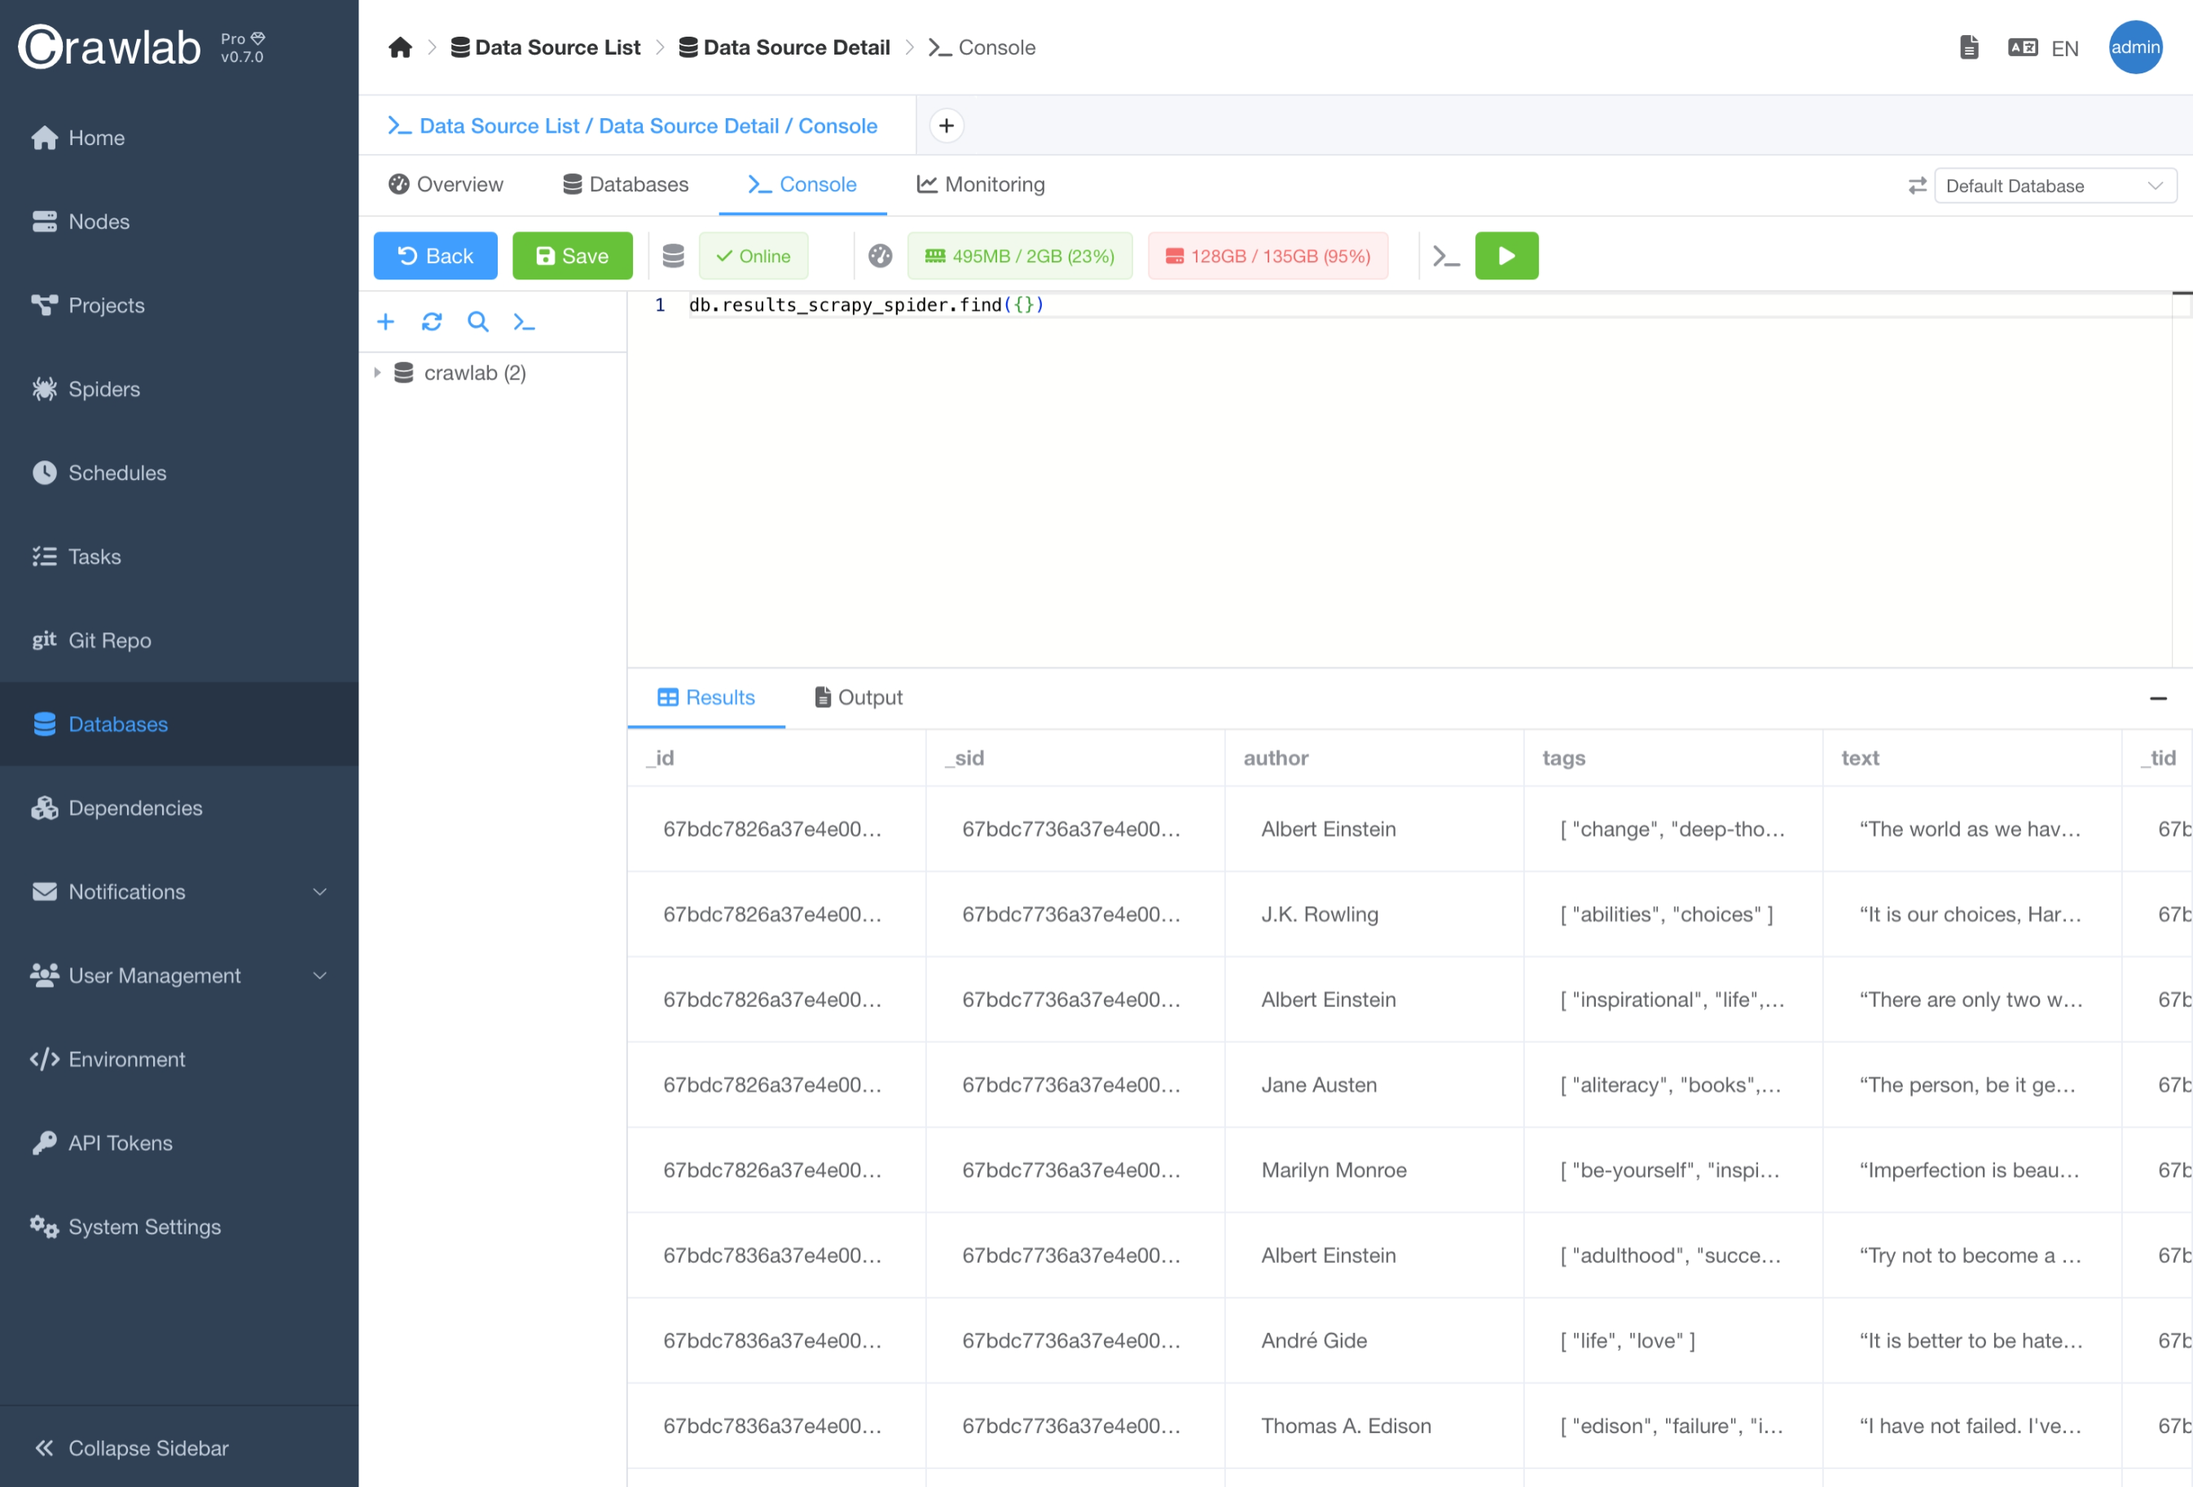Open the console icon in database tree toolbar
2193x1487 pixels.
pos(524,322)
